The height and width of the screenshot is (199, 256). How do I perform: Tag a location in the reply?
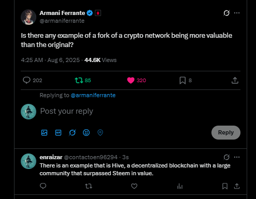click(100, 132)
